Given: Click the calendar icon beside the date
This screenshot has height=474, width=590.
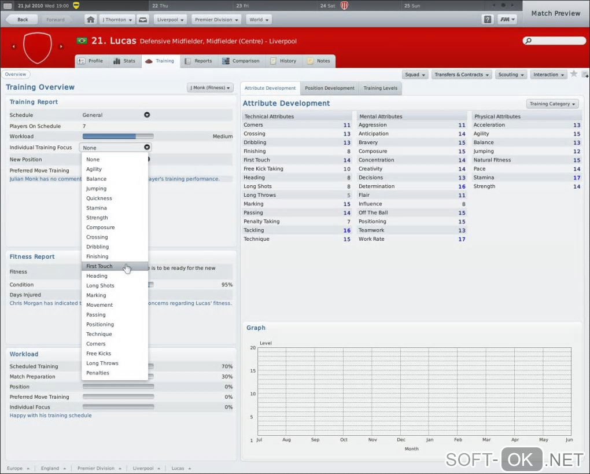Looking at the screenshot, I should coord(8,6).
